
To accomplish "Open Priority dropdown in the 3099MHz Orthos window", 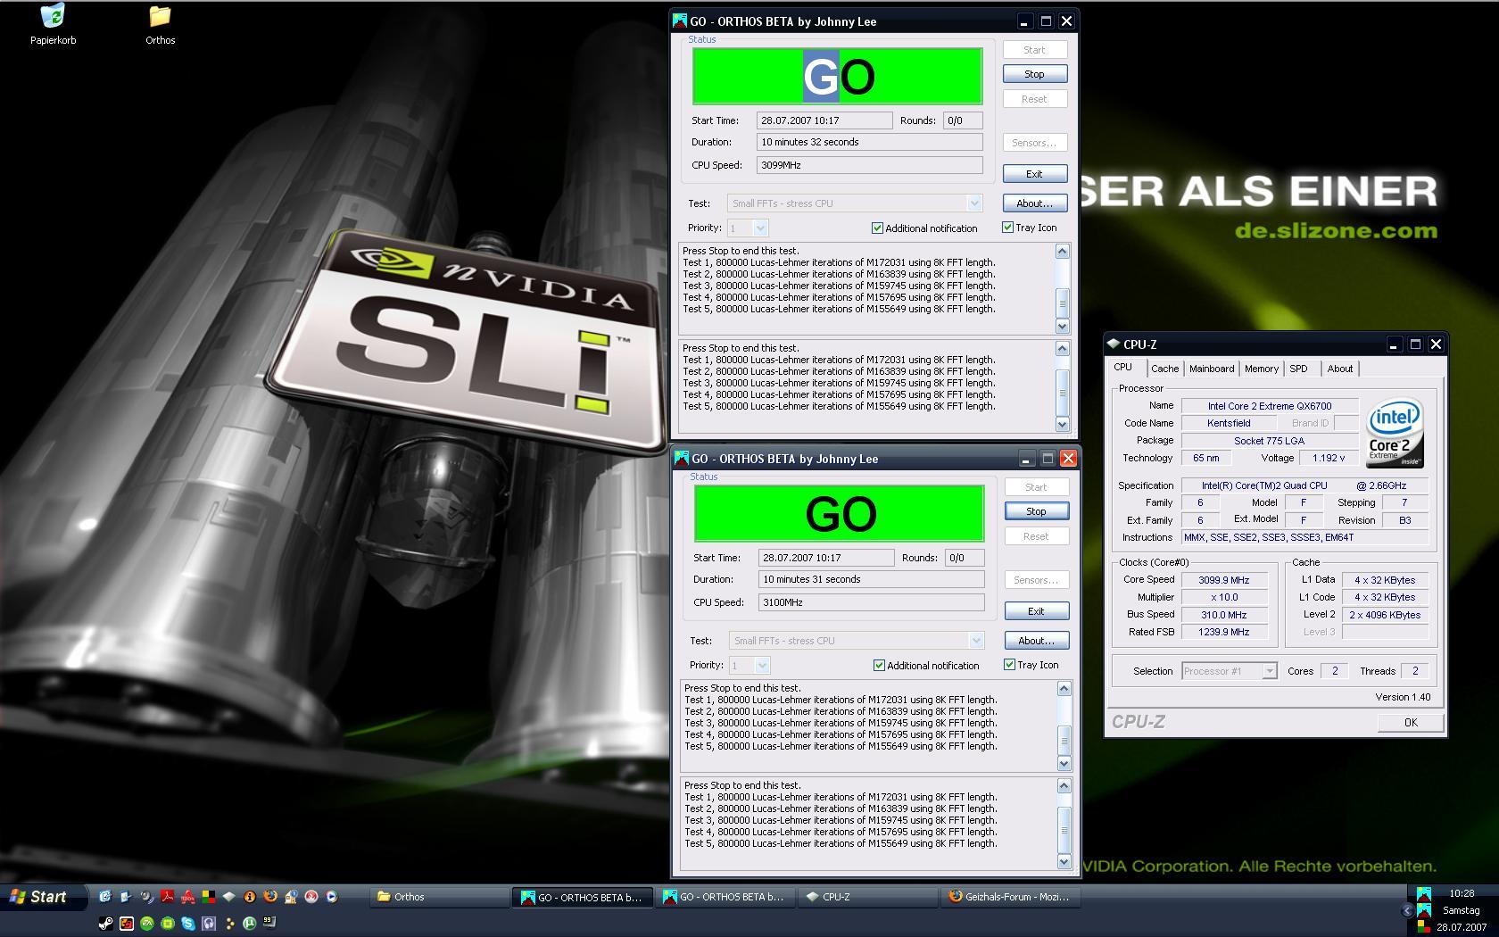I will [x=760, y=228].
